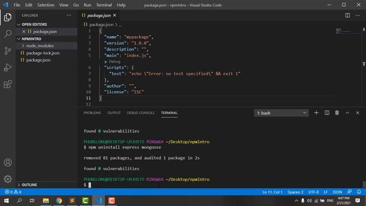366x206 pixels.
Task: Show hidden system tray icons
Action: pos(296,201)
